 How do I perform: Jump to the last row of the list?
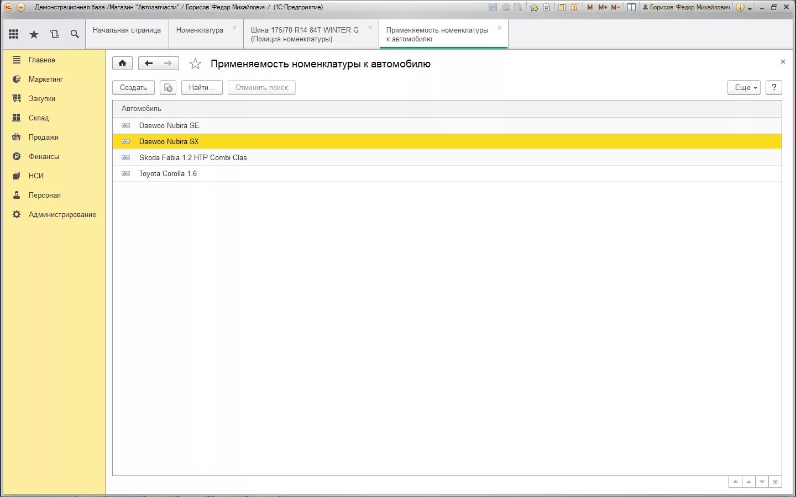pyautogui.click(x=775, y=482)
